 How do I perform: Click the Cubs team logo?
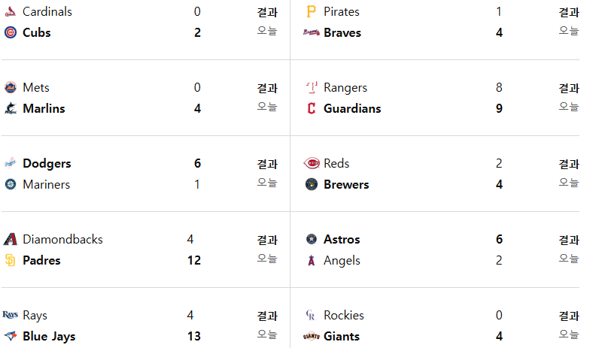pyautogui.click(x=11, y=32)
